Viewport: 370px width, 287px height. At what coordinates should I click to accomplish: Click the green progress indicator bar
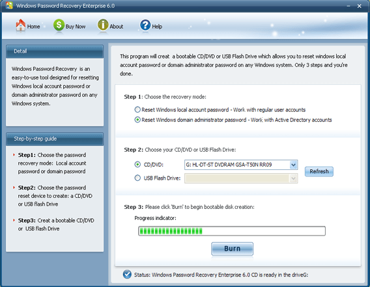tap(232, 231)
